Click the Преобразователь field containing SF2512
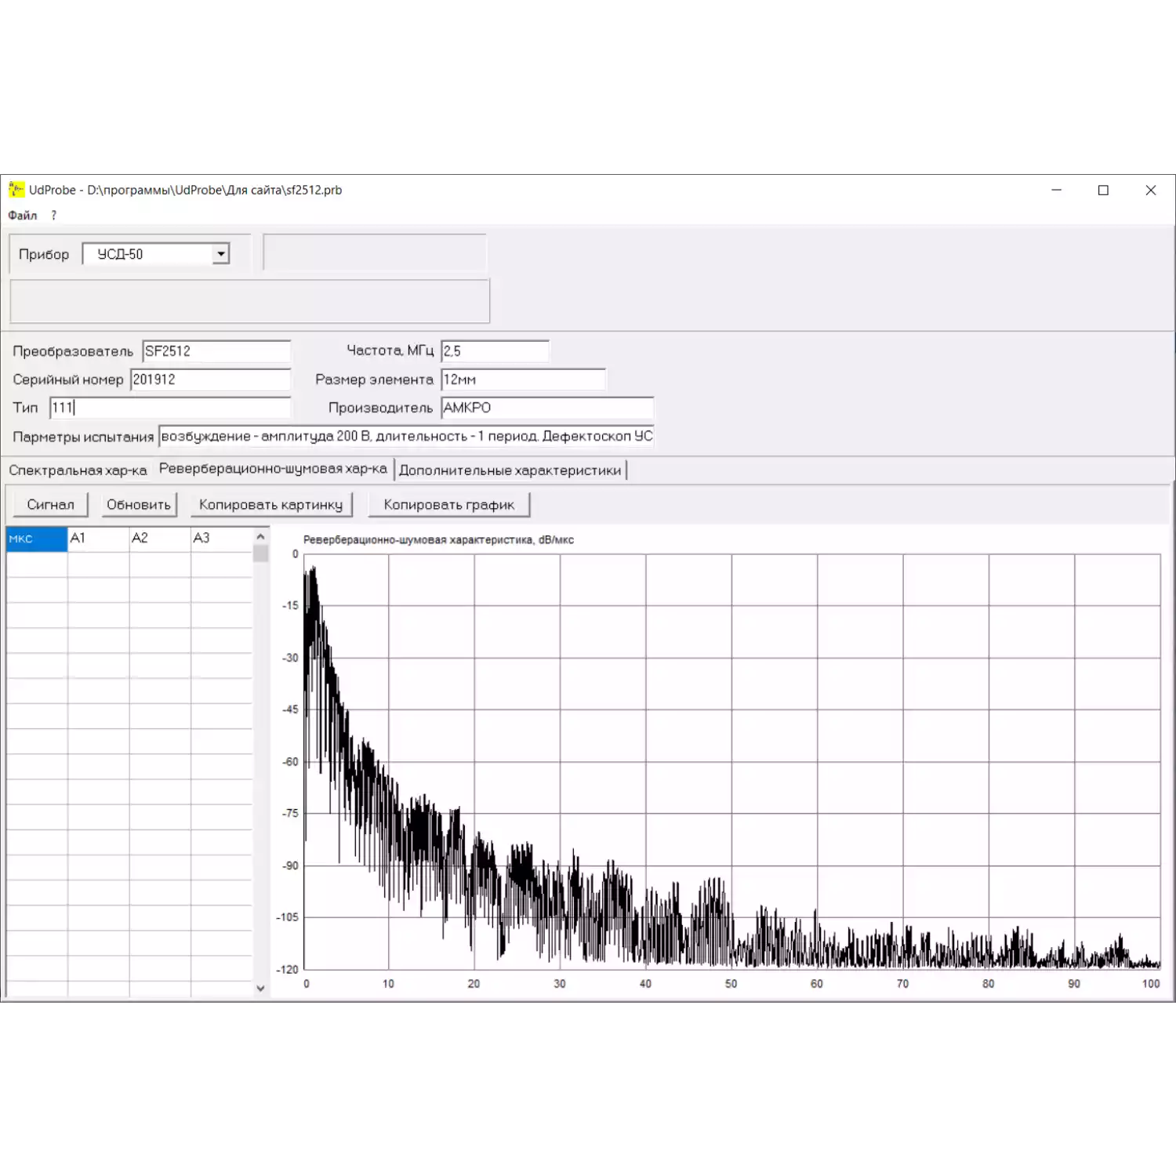The height and width of the screenshot is (1176, 1176). pos(216,351)
